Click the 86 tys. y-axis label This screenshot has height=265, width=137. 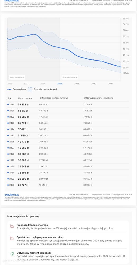(x=126, y=19)
